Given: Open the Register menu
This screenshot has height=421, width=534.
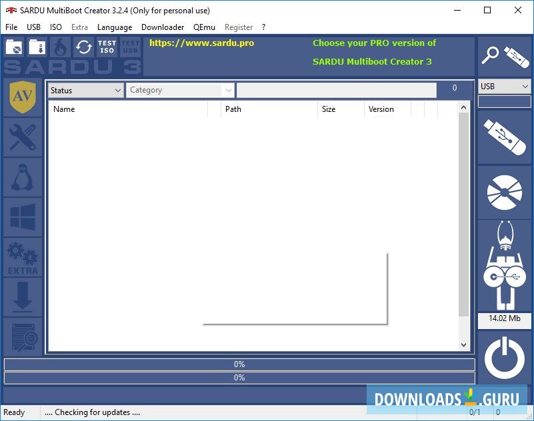Looking at the screenshot, I should tap(239, 27).
